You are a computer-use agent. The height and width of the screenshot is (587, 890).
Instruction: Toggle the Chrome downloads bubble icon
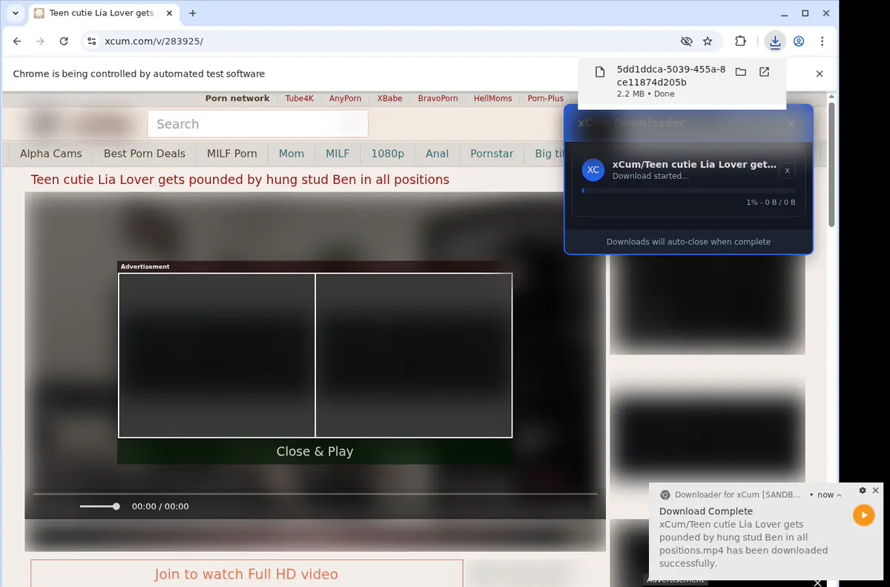pyautogui.click(x=775, y=42)
